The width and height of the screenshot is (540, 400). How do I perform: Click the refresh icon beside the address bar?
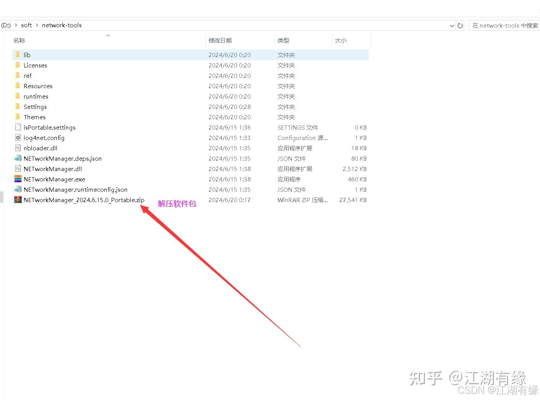point(460,25)
